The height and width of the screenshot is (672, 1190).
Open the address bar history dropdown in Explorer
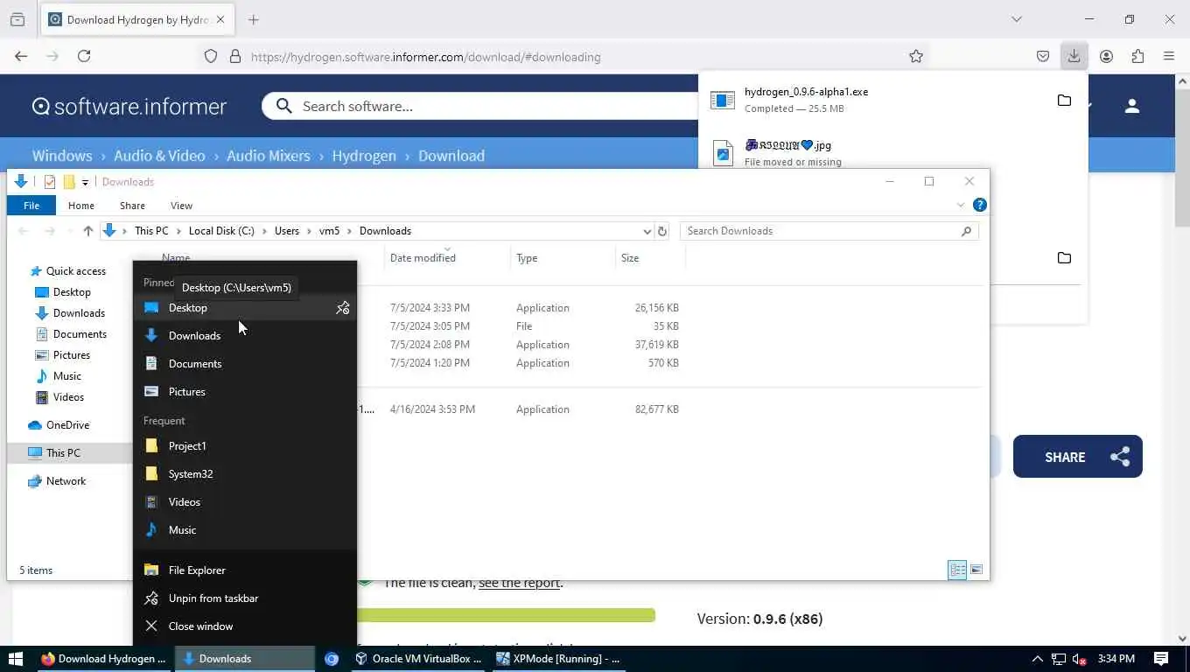[x=647, y=231]
